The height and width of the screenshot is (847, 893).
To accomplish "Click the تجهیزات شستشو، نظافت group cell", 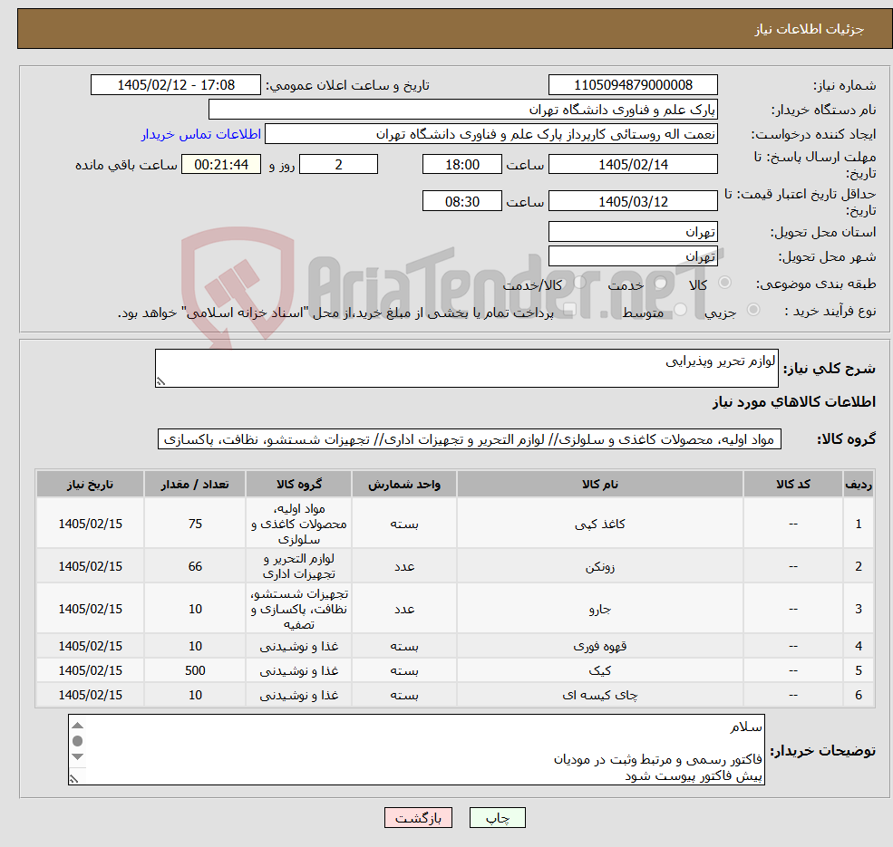I will coord(299,609).
